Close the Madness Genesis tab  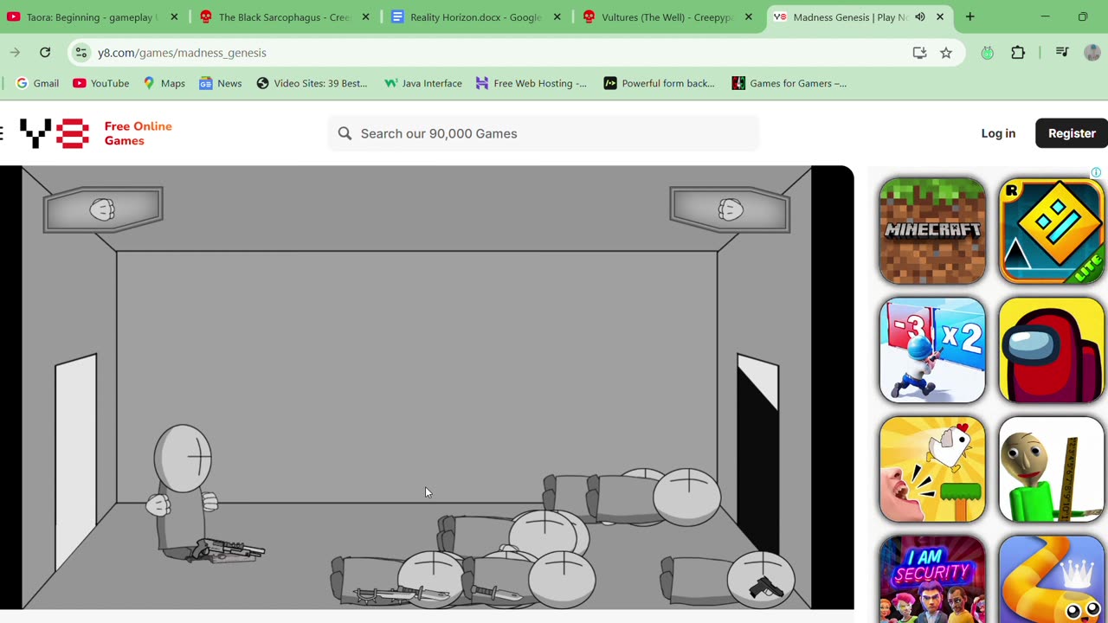pyautogui.click(x=939, y=17)
